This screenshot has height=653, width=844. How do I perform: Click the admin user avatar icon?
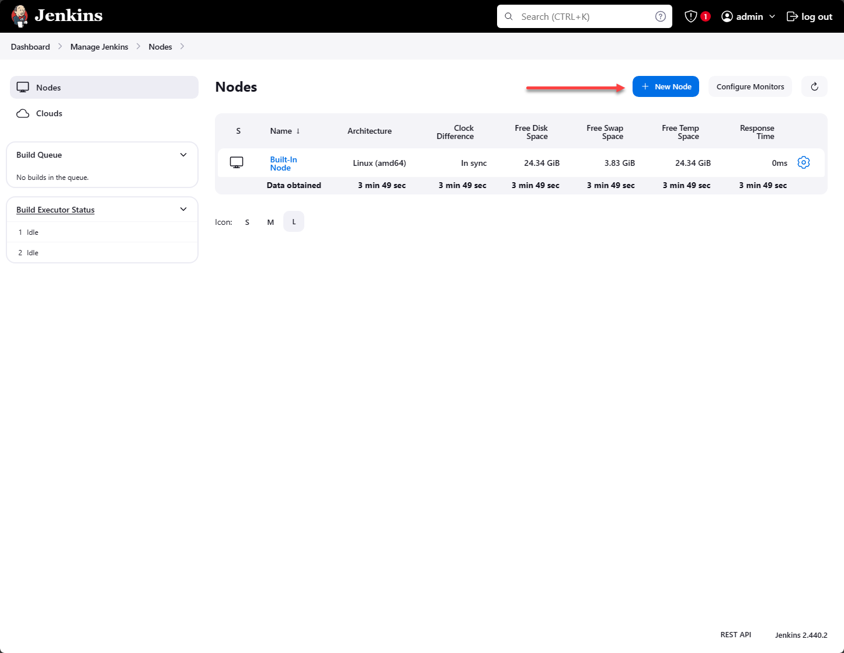[x=727, y=16]
